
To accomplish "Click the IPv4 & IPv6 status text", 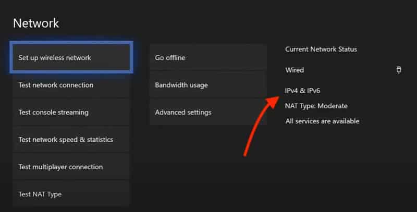I will point(302,91).
